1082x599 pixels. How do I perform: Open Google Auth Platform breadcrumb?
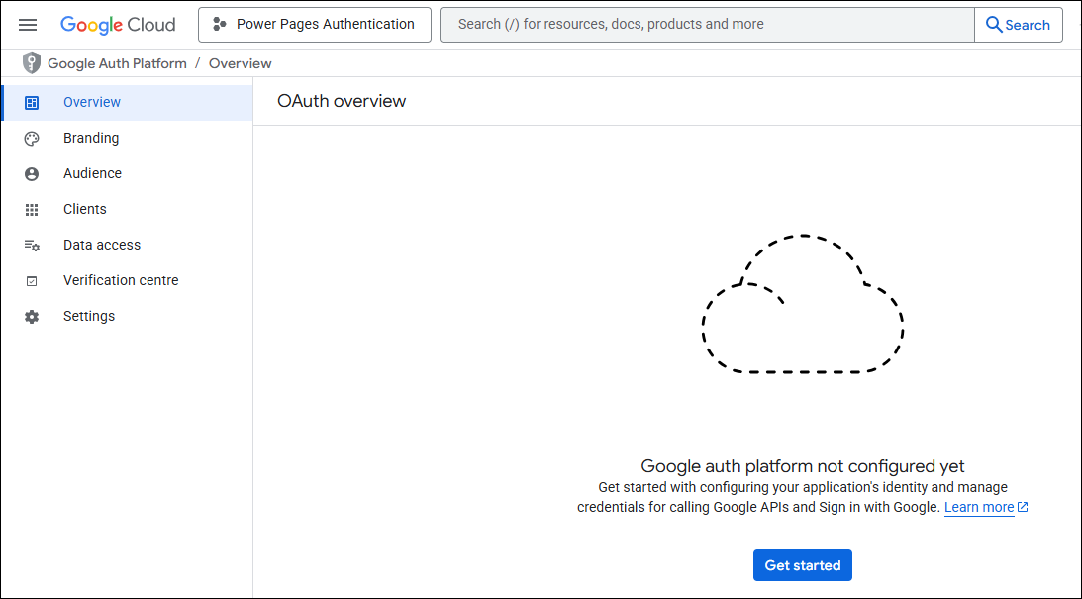118,63
